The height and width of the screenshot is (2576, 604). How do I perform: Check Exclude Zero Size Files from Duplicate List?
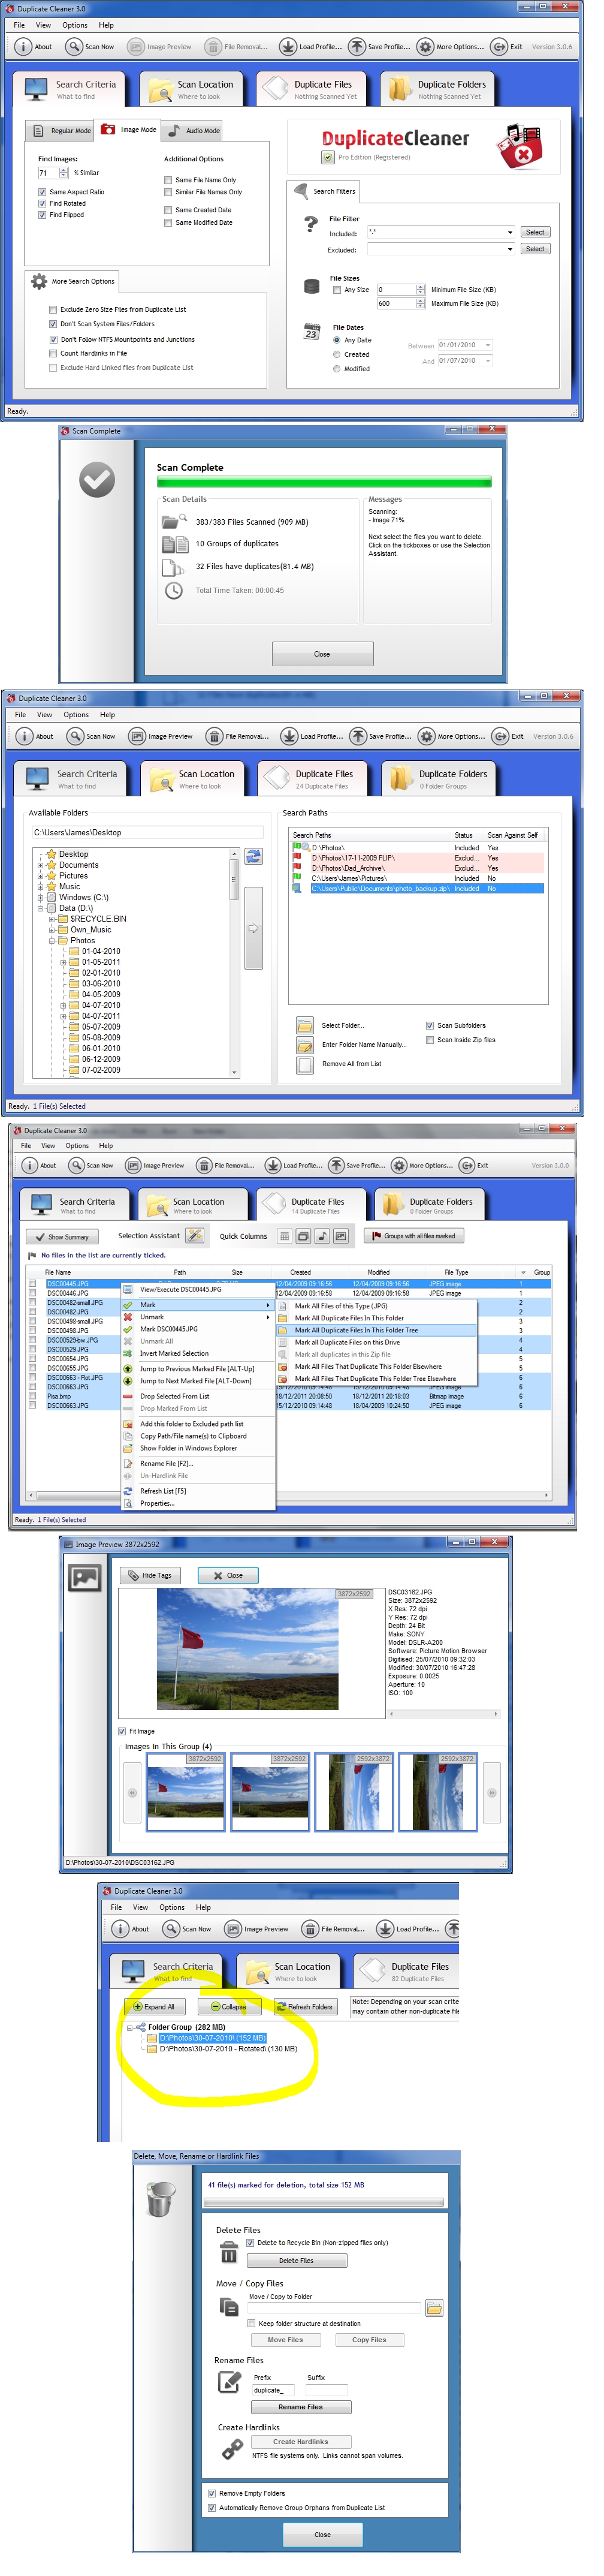(x=53, y=310)
